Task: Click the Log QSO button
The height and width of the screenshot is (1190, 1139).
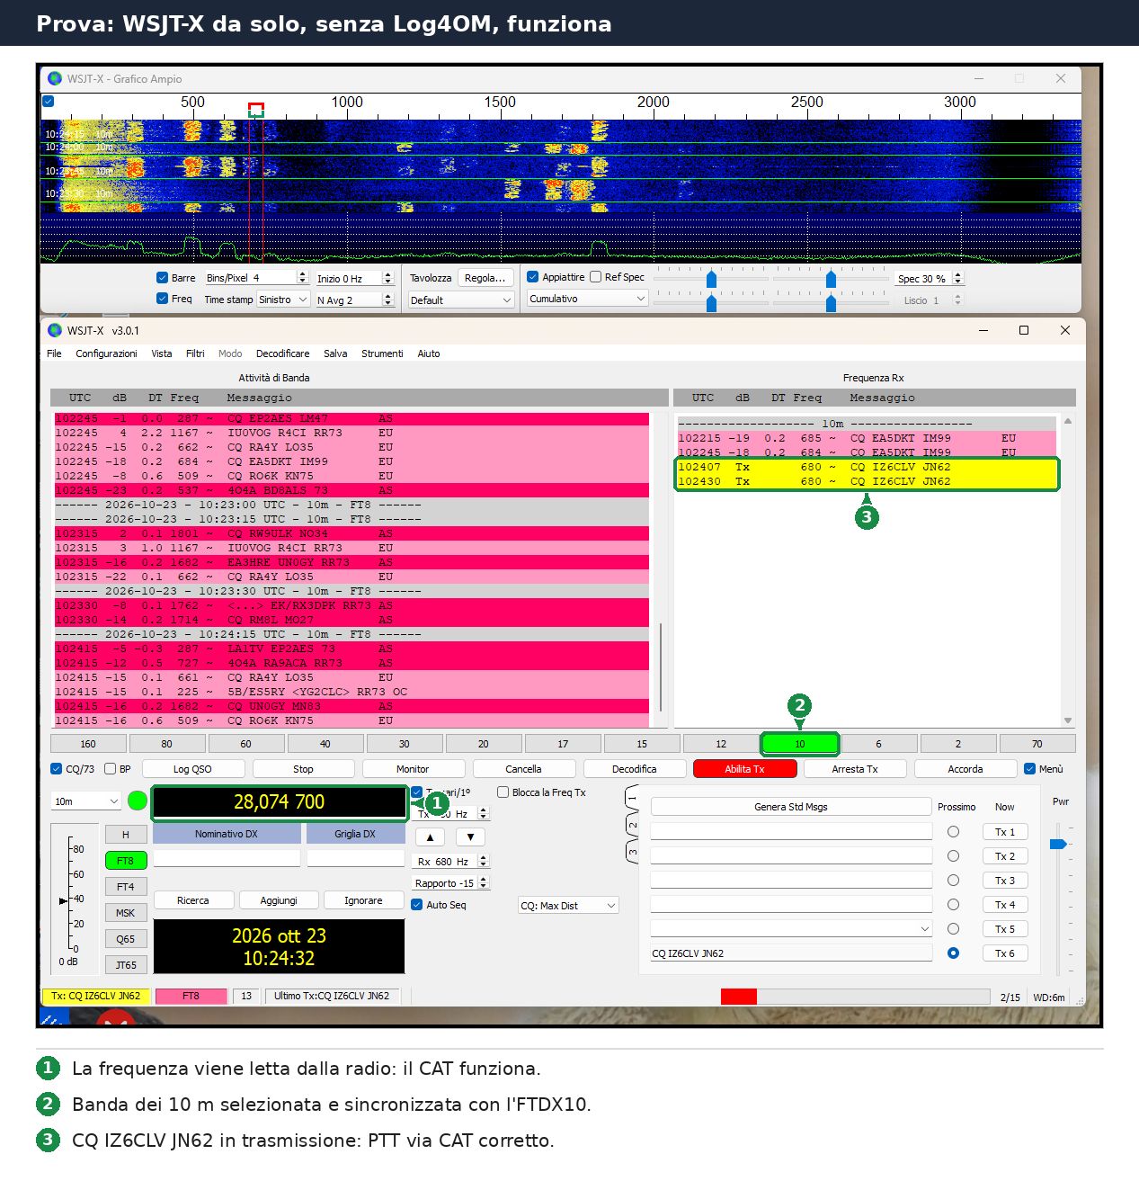Action: 192,769
